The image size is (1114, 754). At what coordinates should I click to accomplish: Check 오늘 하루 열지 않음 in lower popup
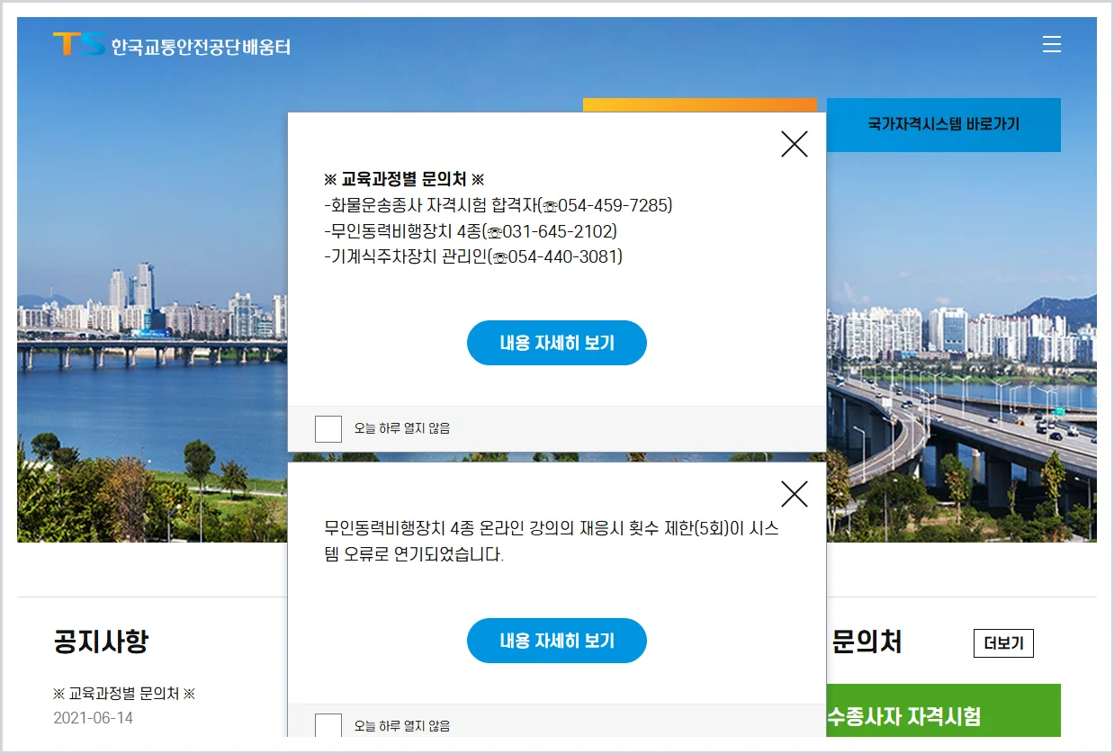(328, 725)
